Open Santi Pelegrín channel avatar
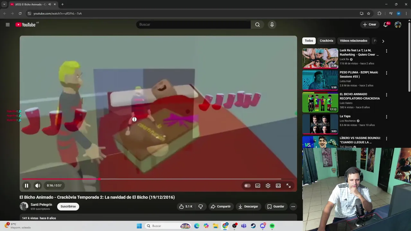 tap(24, 206)
